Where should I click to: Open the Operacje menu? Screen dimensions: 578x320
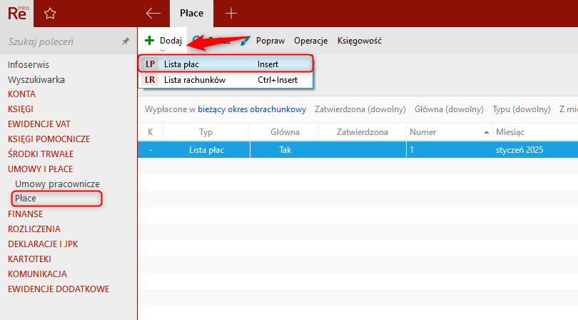(x=310, y=41)
